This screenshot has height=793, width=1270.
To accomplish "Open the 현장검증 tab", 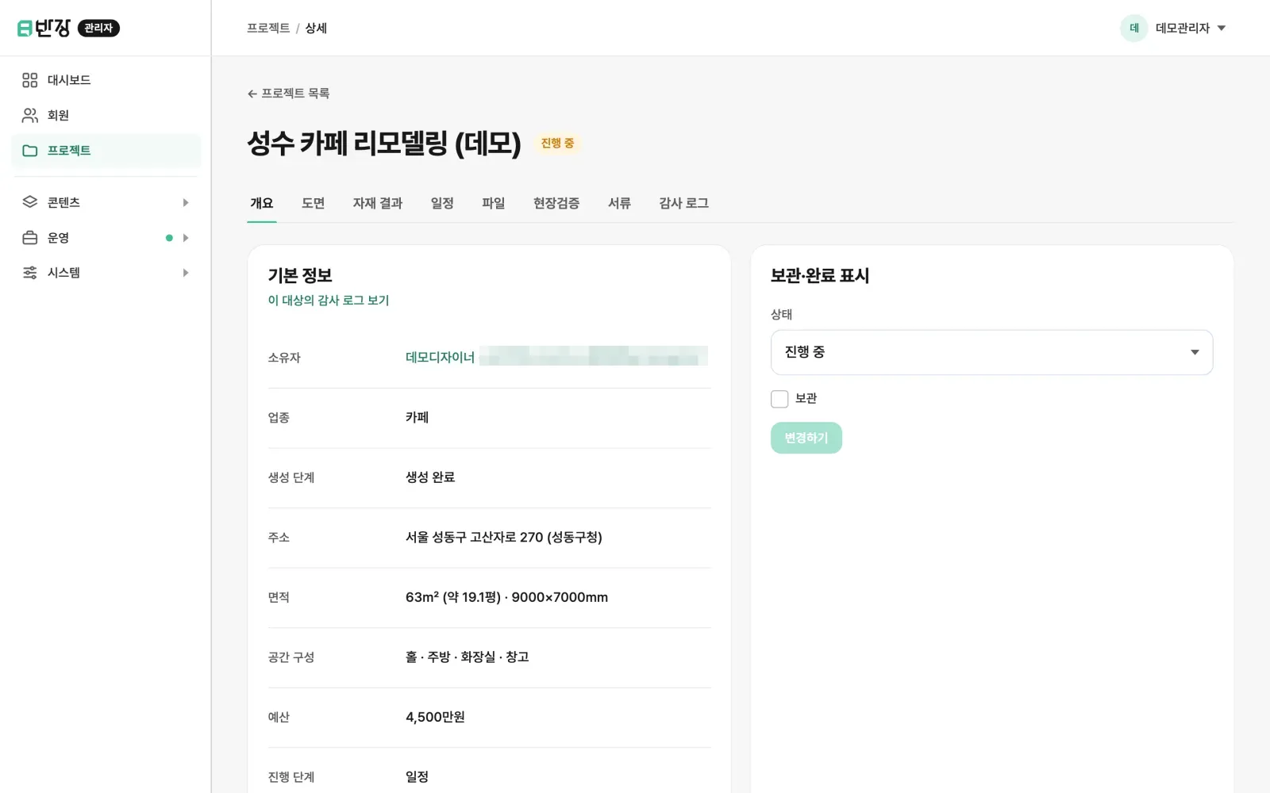I will (556, 203).
